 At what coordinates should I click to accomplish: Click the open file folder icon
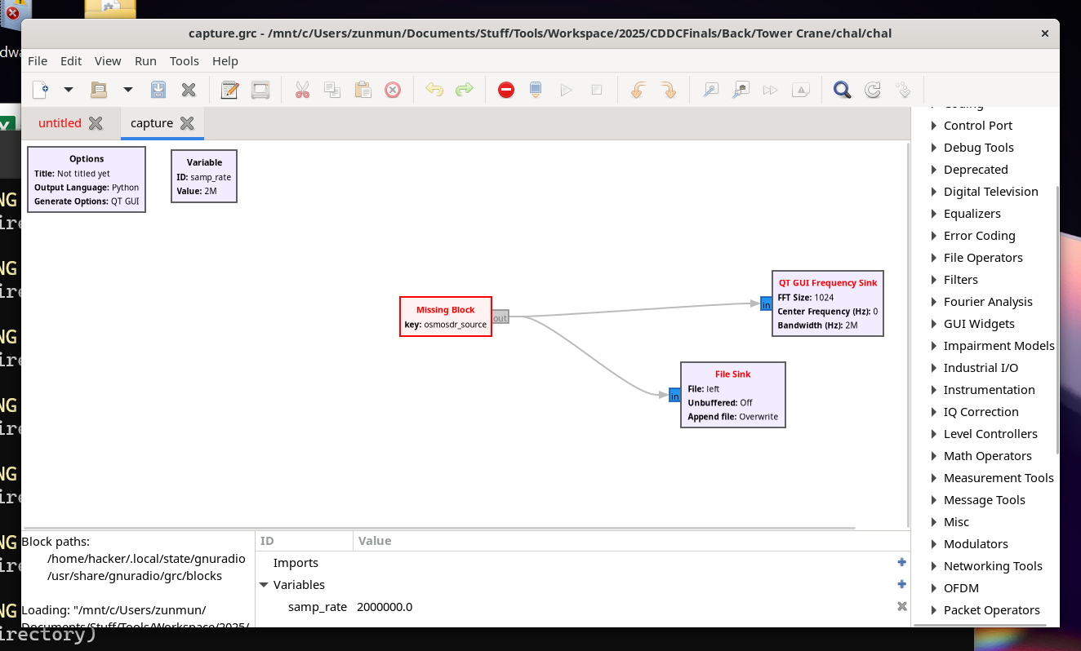[x=99, y=90]
